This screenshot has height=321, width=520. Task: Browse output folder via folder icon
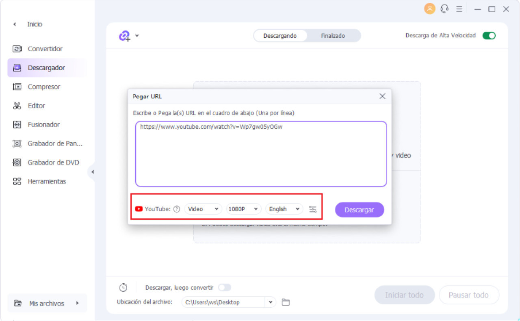point(286,302)
